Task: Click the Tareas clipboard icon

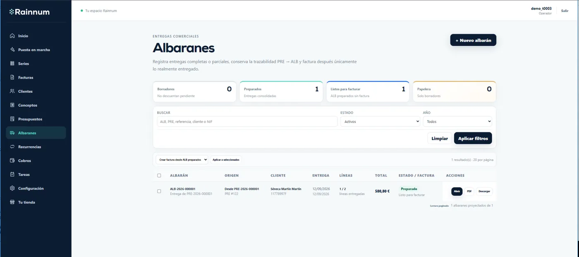Action: 12,174
